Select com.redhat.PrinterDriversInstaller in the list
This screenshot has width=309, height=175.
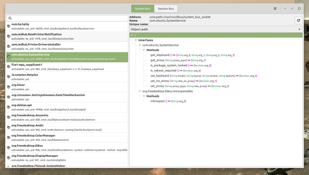tap(67, 46)
